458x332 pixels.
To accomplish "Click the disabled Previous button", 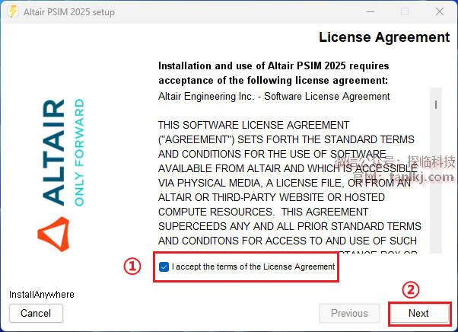I will click(349, 313).
